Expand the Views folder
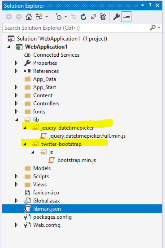This screenshot has width=165, height=248. [16, 185]
